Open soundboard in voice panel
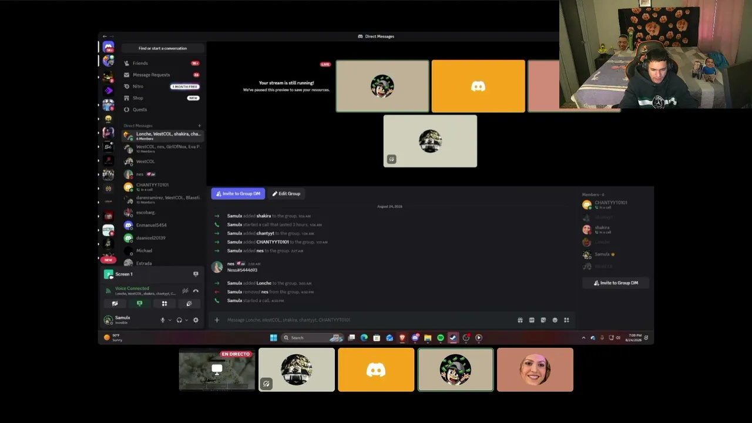This screenshot has width=752, height=423. 189,304
